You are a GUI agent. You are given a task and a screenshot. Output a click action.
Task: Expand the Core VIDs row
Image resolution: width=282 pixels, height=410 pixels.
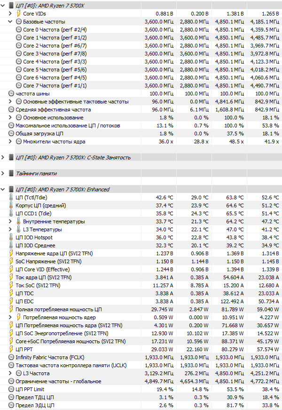click(10, 14)
